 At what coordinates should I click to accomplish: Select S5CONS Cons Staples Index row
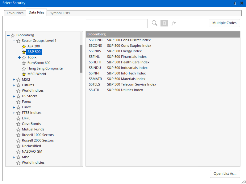point(163,46)
